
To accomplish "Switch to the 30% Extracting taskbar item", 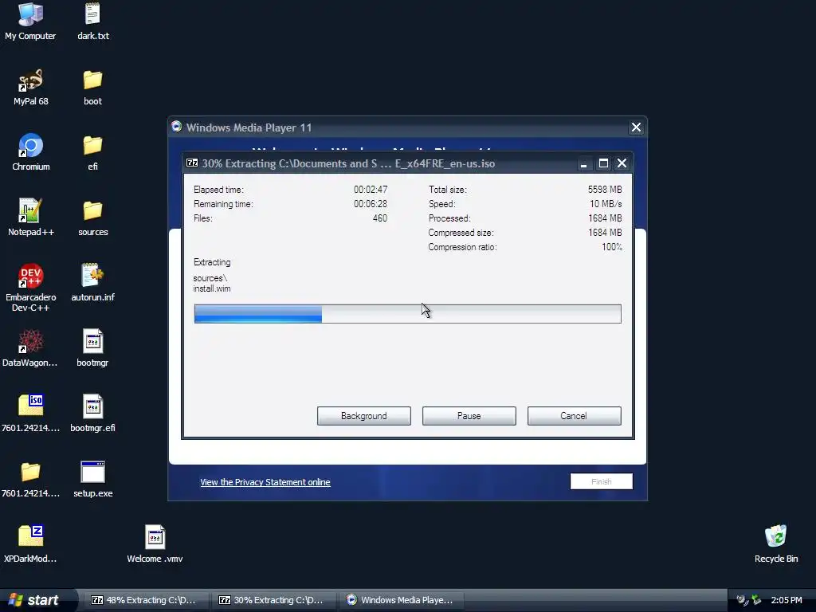I will (273, 600).
